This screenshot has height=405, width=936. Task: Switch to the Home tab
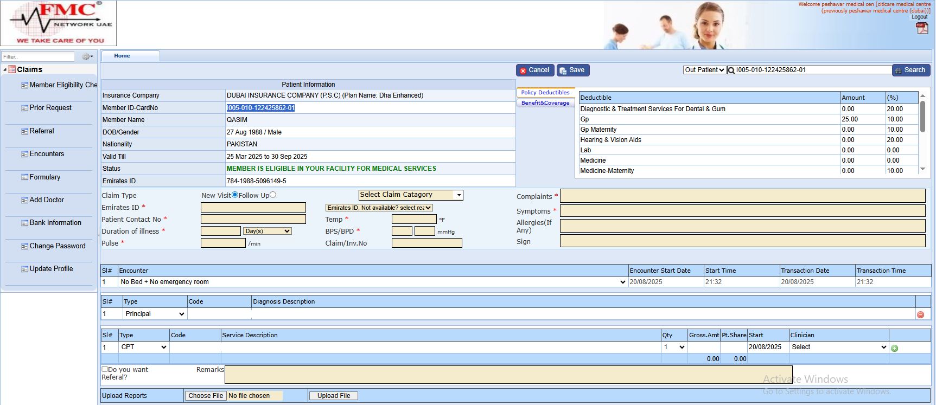click(122, 56)
